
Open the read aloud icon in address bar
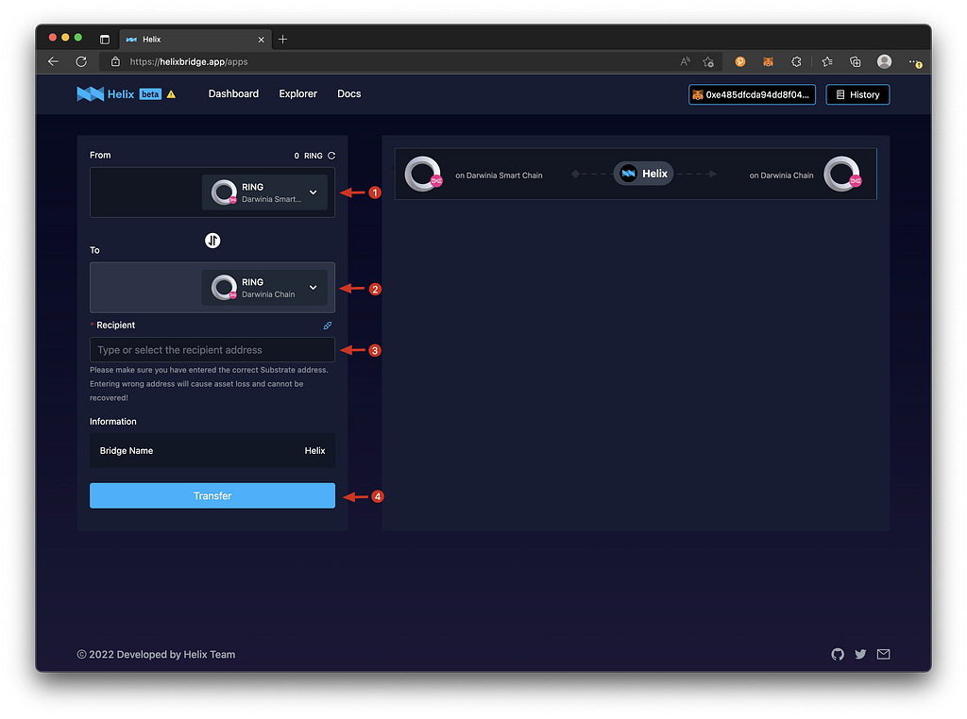[x=686, y=61]
